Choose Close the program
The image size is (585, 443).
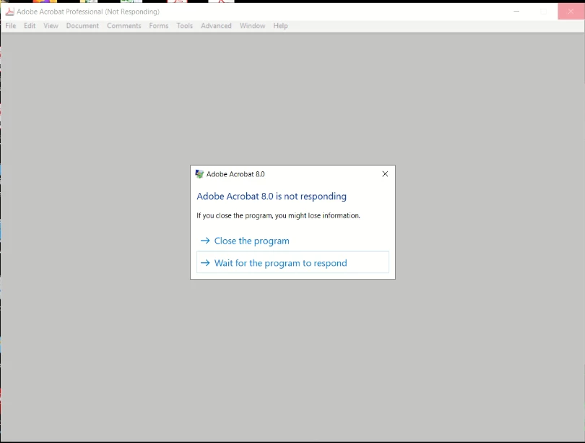[292, 241]
